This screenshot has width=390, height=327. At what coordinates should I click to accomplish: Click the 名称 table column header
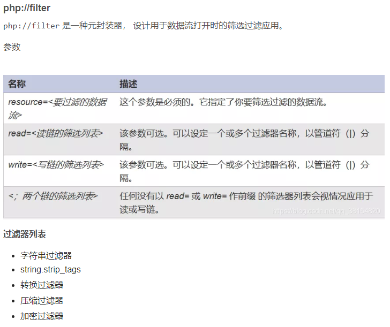17,84
